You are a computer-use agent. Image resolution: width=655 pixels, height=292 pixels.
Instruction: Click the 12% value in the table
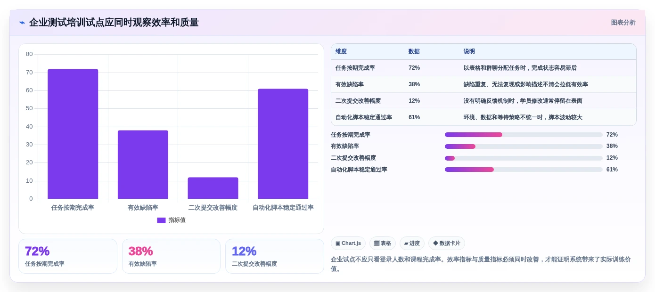[414, 101]
